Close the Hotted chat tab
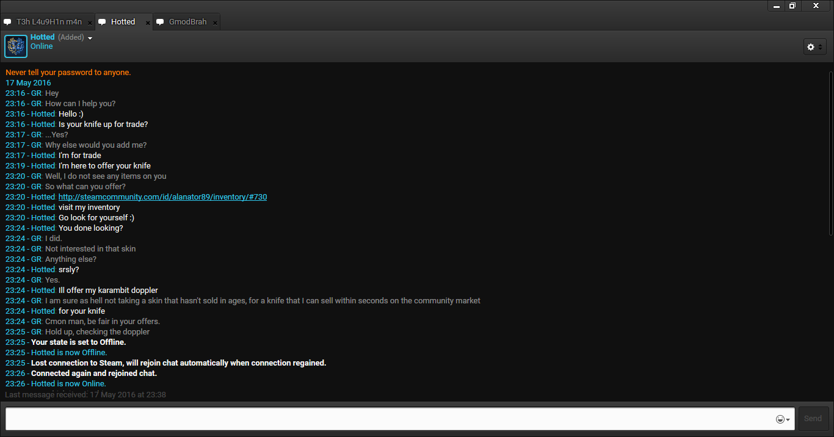 (x=148, y=23)
